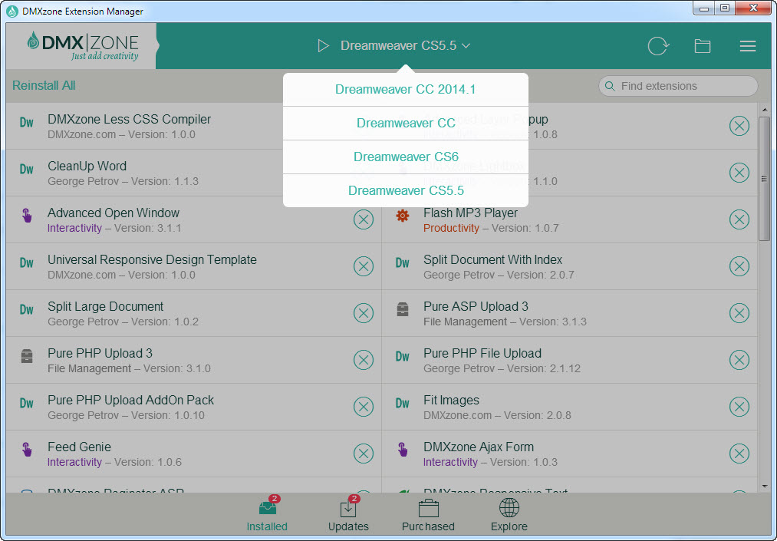Remove Split Document With Index
The image size is (777, 541).
[739, 266]
